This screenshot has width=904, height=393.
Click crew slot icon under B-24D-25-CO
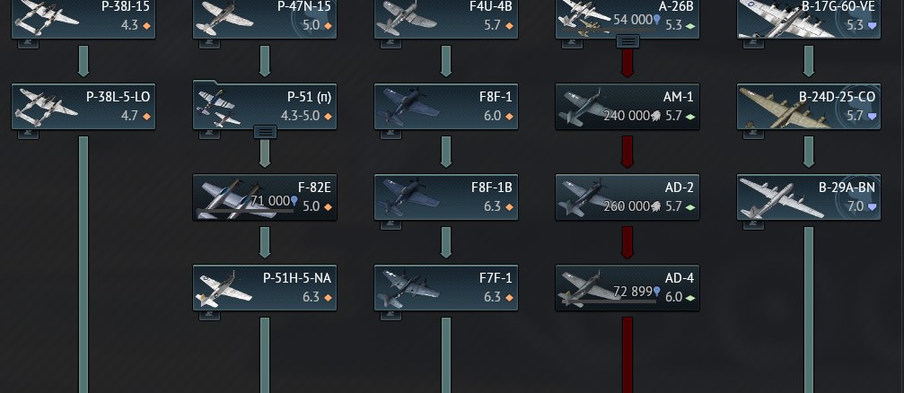pos(753,135)
